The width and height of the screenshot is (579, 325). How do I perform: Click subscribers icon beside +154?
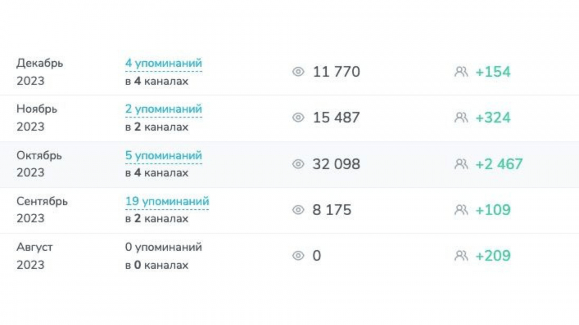coord(461,71)
